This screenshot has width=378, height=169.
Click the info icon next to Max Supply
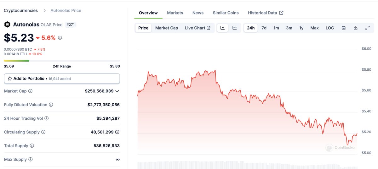(31, 160)
